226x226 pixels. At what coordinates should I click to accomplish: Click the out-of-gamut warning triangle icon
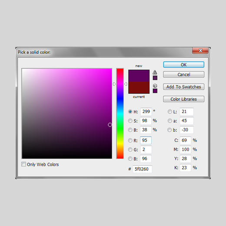click(155, 72)
